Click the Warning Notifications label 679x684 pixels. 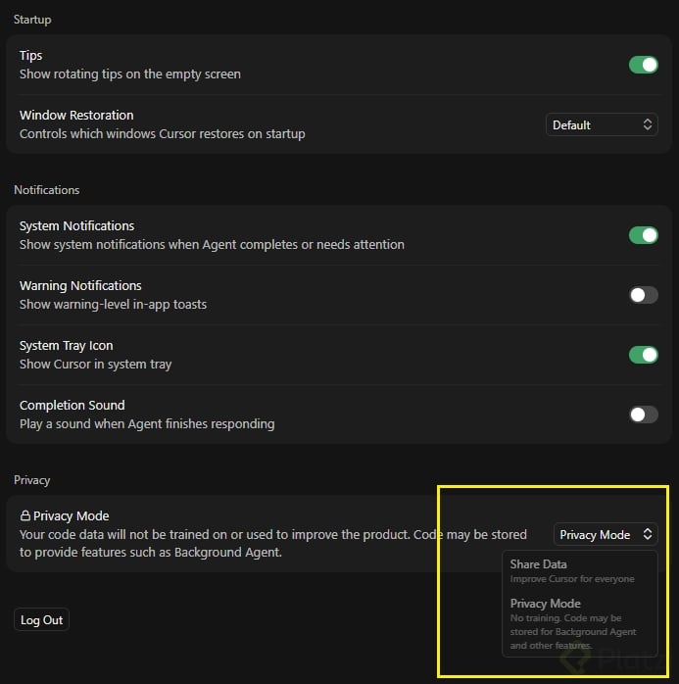pos(80,286)
